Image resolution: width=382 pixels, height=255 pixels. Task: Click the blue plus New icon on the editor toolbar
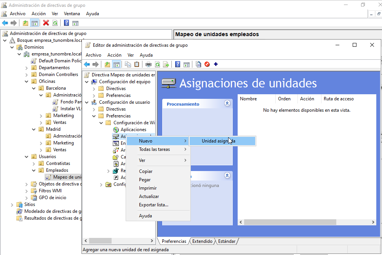[x=216, y=64]
